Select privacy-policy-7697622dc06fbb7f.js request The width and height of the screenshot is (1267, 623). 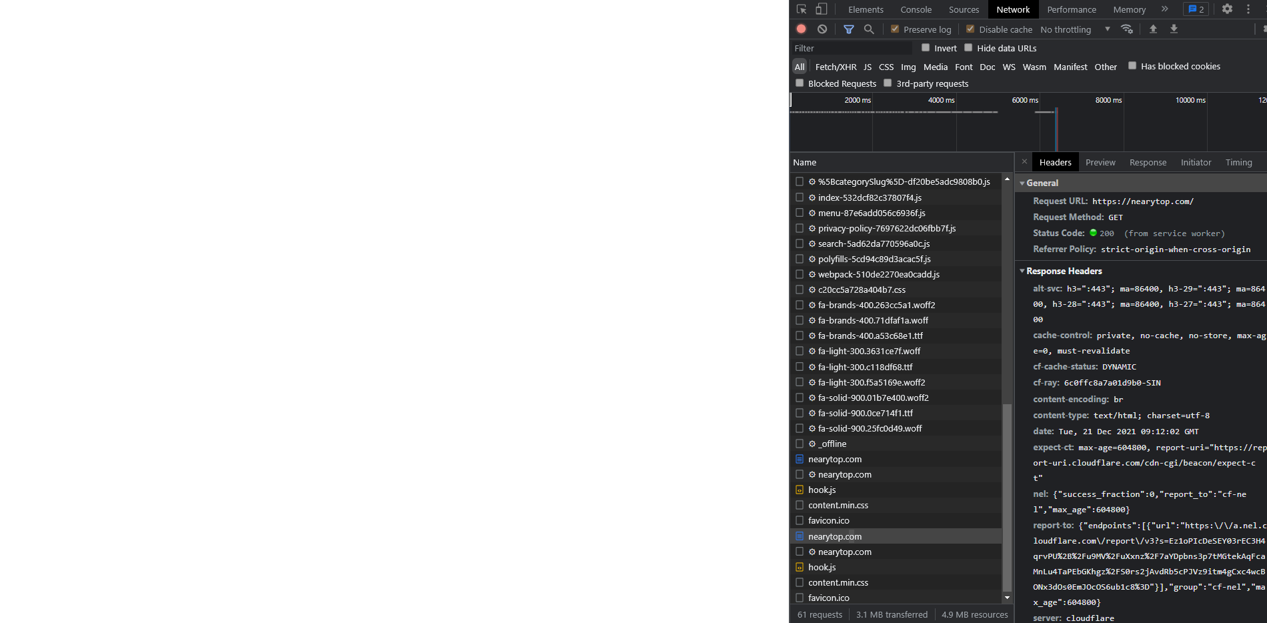(896, 228)
